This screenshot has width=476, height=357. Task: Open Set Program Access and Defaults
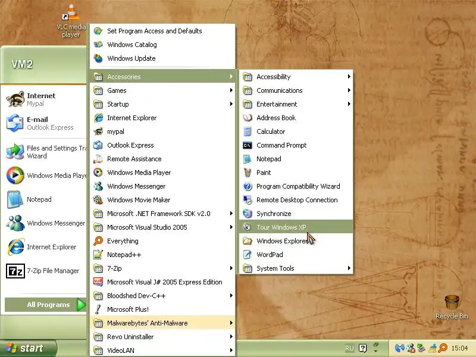click(162, 31)
